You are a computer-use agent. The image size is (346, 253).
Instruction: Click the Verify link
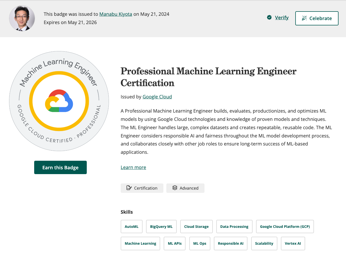(282, 17)
